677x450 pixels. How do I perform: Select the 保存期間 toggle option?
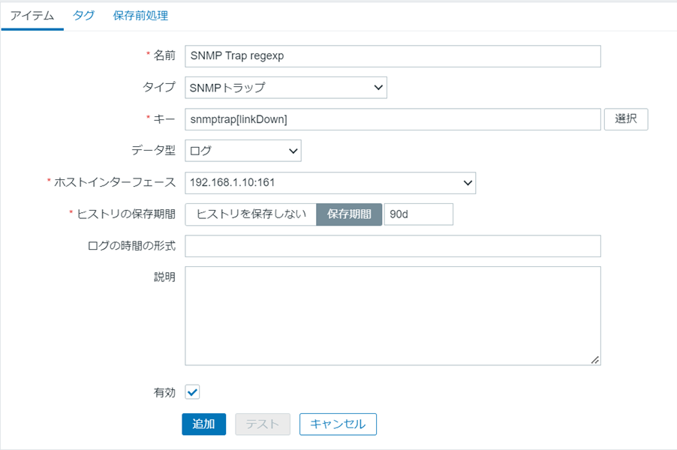[x=349, y=214]
